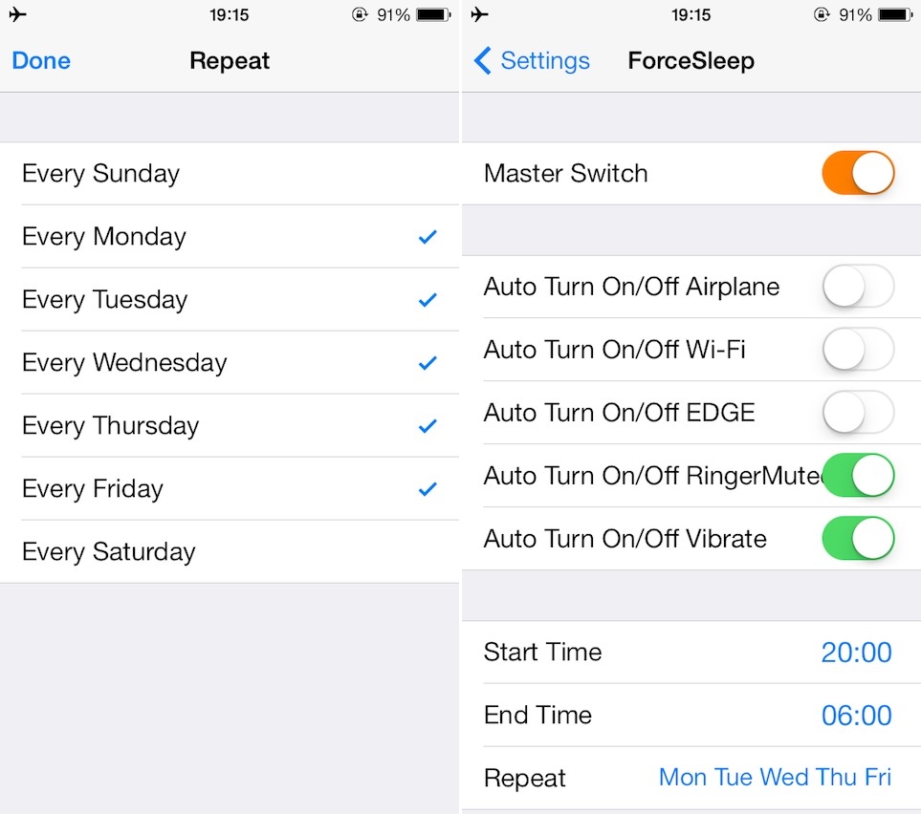The width and height of the screenshot is (921, 814).
Task: Tap the rotation lock icon on the Repeat screen
Action: [360, 14]
